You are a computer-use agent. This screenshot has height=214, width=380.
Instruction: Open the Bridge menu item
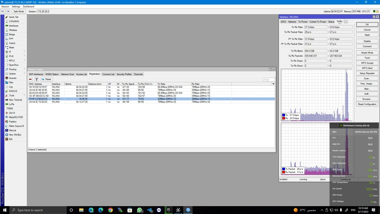click(x=12, y=34)
